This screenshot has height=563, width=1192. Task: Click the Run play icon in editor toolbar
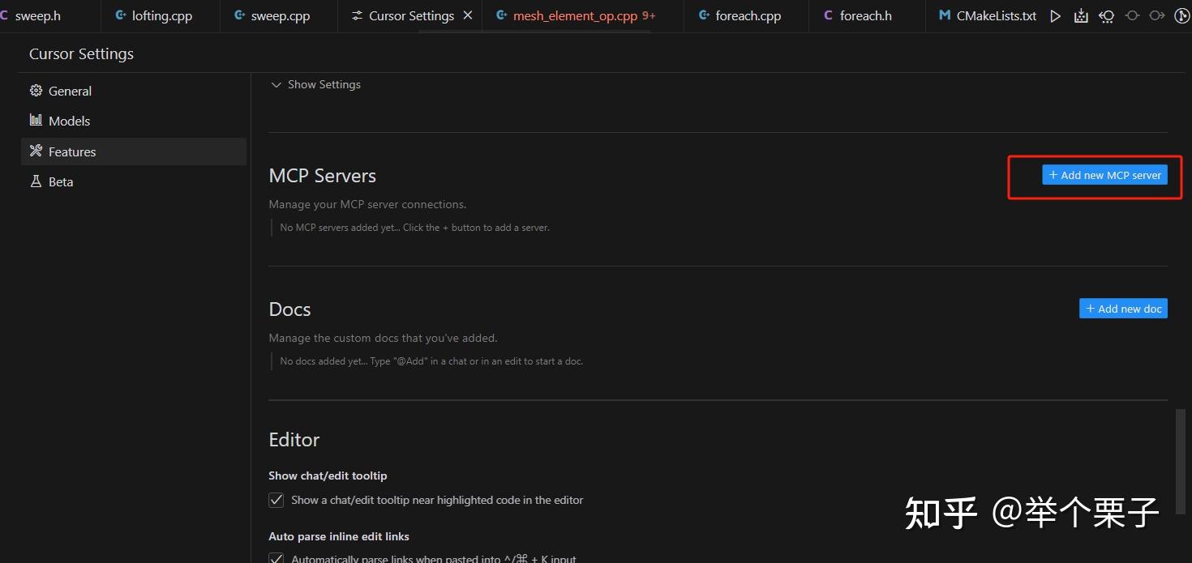click(x=1055, y=15)
